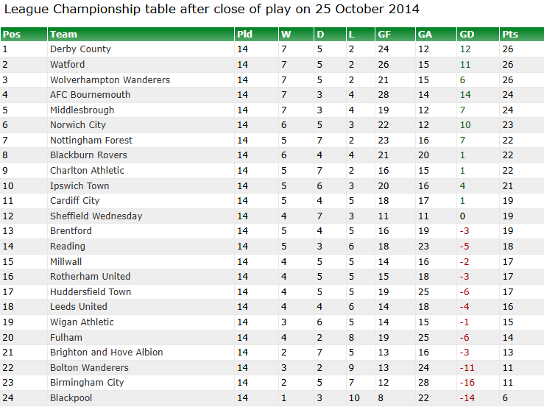The image size is (544, 407).
Task: Click the Pos column header
Action: point(11,35)
